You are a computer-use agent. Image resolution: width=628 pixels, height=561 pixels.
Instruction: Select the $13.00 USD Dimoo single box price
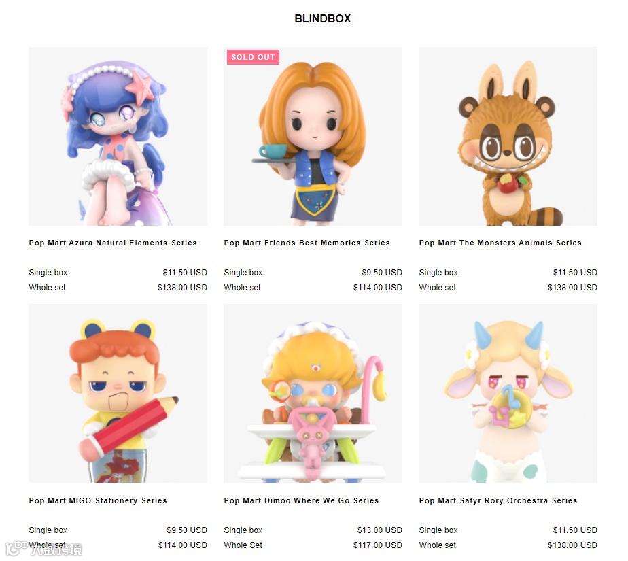[379, 530]
